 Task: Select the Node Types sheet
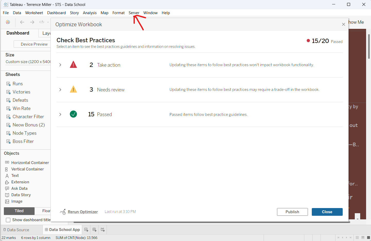coord(24,133)
